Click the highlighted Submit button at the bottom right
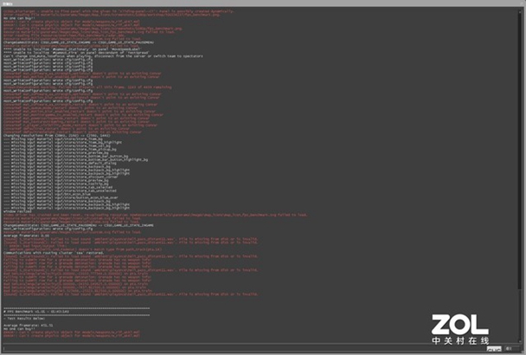This screenshot has width=526, height=355. click(494, 349)
